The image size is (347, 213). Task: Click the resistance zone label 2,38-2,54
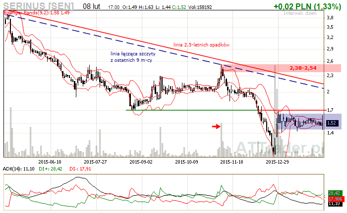click(303, 68)
